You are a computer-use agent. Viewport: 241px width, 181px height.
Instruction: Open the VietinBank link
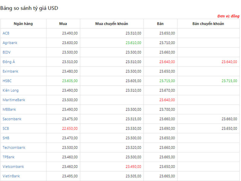click(11, 176)
